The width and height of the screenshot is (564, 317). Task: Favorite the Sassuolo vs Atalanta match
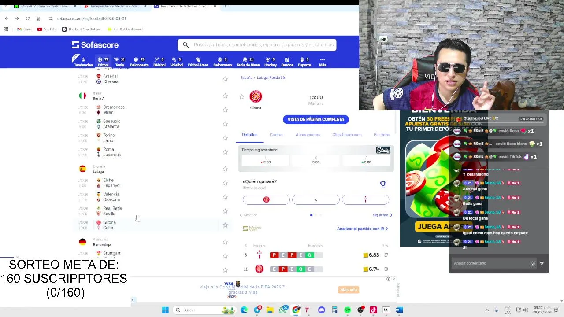(225, 124)
